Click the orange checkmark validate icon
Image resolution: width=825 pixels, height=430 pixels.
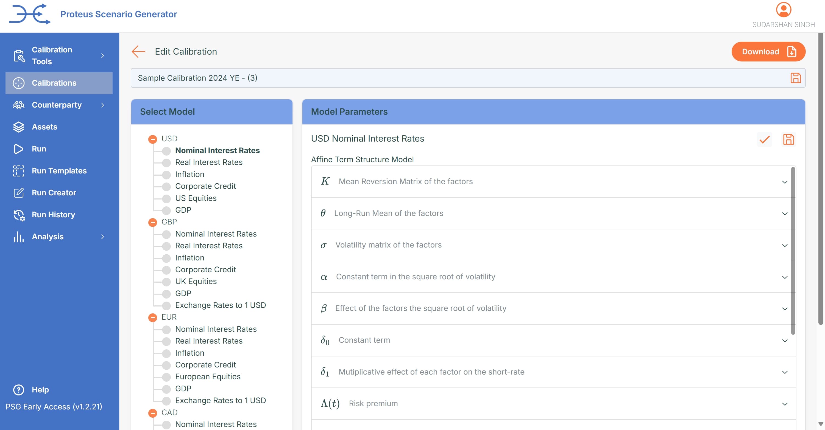pyautogui.click(x=765, y=139)
